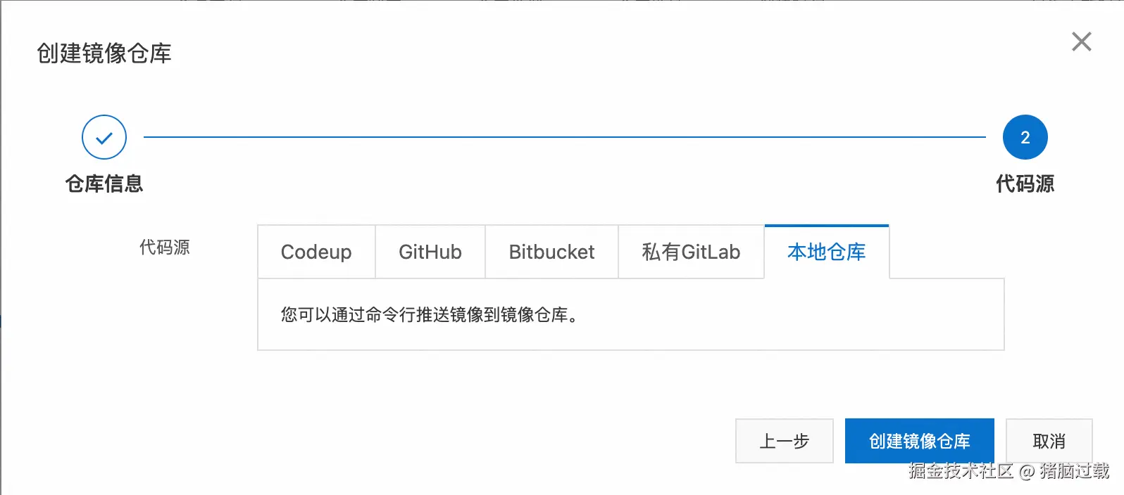Viewport: 1124px width, 495px height.
Task: Click the 掘金技术社区 watermark text
Action: point(961,471)
